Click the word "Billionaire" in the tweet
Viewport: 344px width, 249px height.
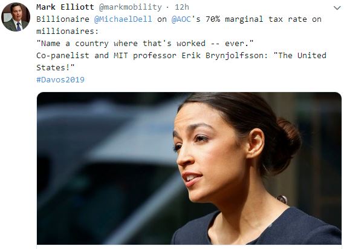pos(63,19)
